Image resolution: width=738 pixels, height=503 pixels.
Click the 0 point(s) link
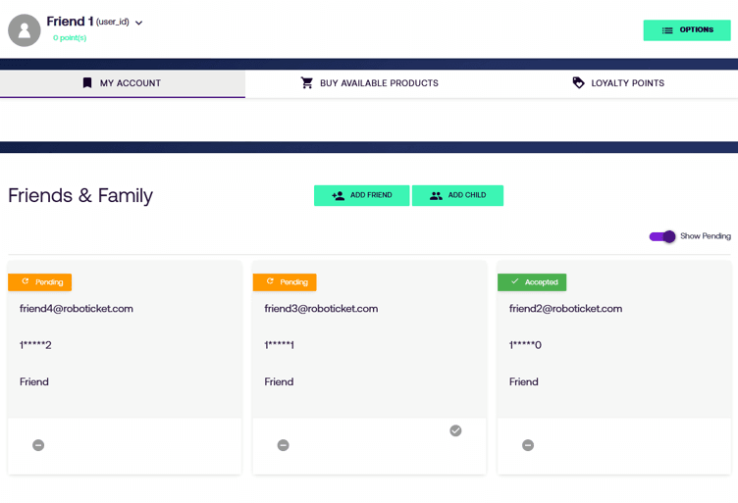tap(70, 38)
